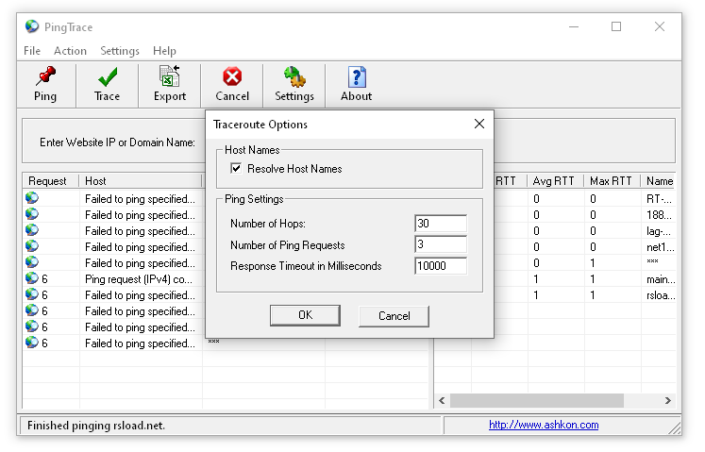The image size is (705, 452).
Task: Focus the Number of Hops field
Action: [441, 223]
